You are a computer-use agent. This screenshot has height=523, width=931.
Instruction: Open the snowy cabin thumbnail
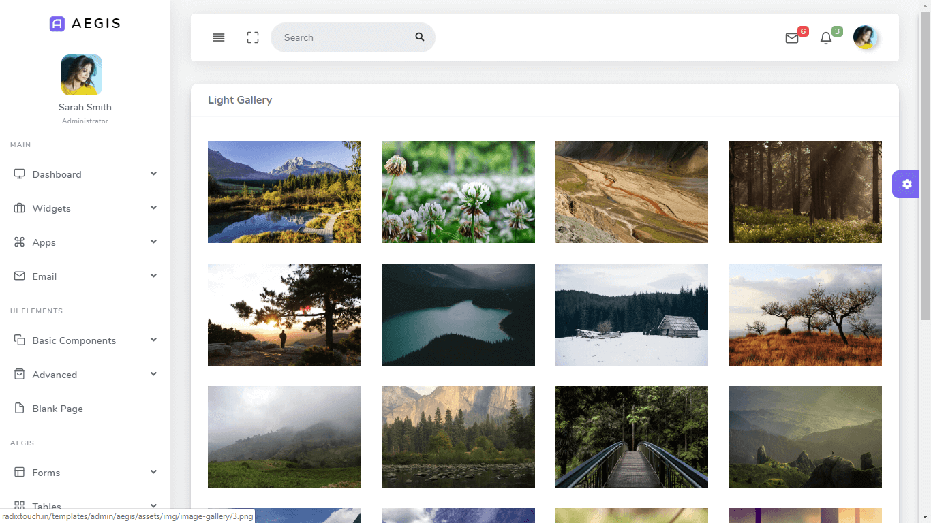(x=632, y=315)
